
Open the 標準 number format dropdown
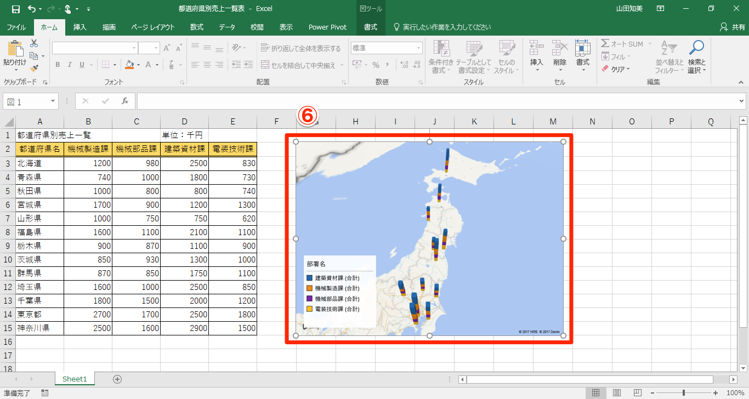point(418,48)
